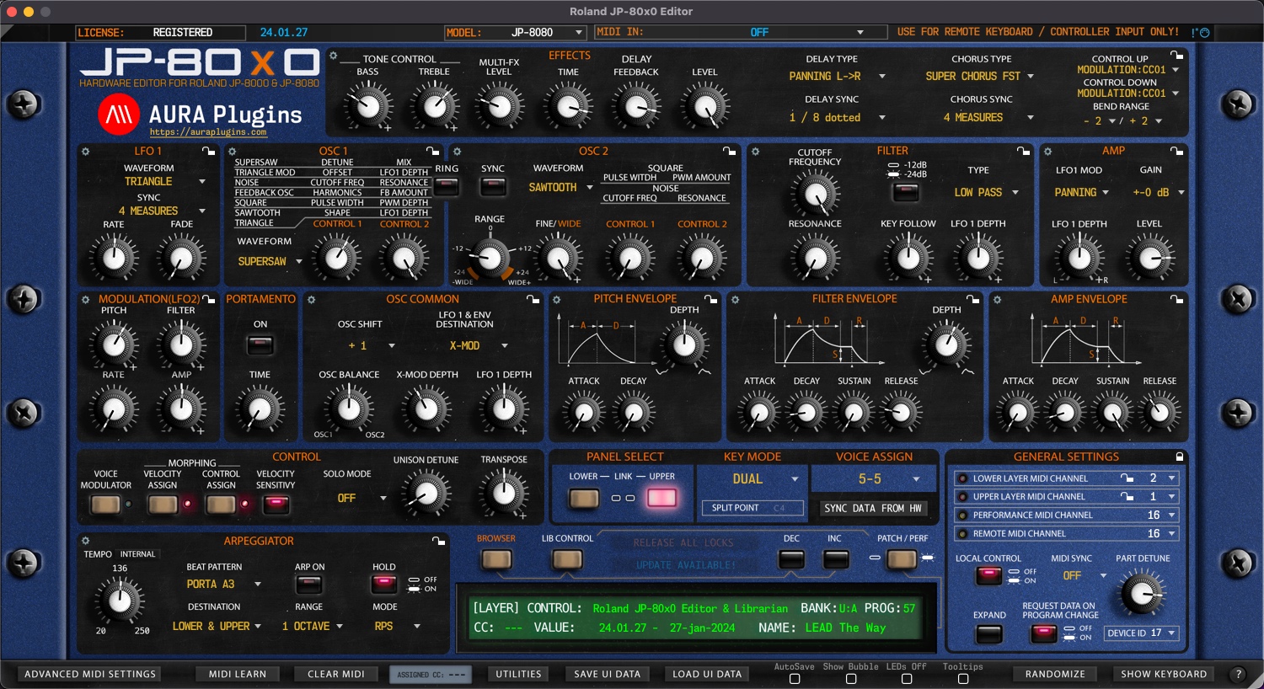Switch LOCAL CONTROL off

pos(988,574)
